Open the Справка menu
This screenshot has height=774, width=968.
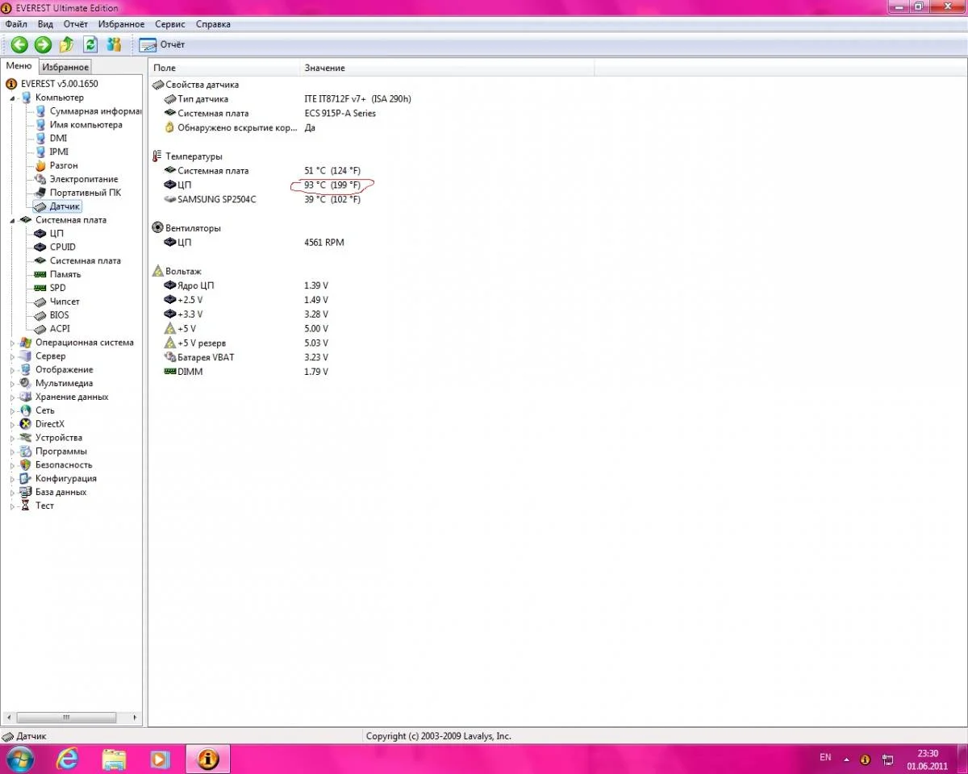213,24
